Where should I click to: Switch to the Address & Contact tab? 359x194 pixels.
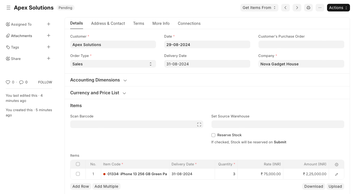(108, 23)
